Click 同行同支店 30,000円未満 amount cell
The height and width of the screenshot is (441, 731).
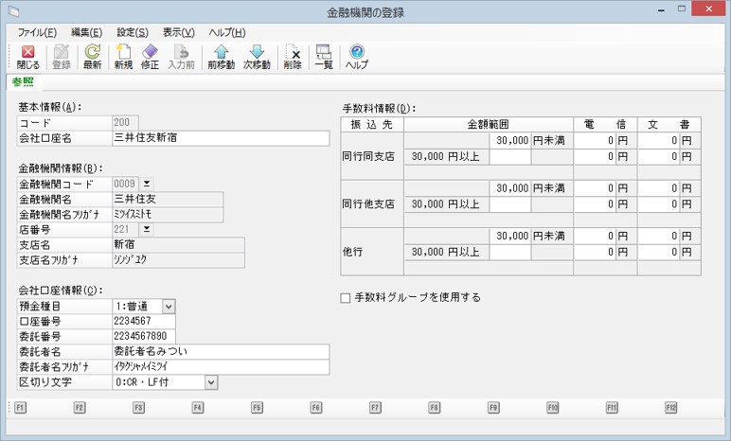pos(510,140)
